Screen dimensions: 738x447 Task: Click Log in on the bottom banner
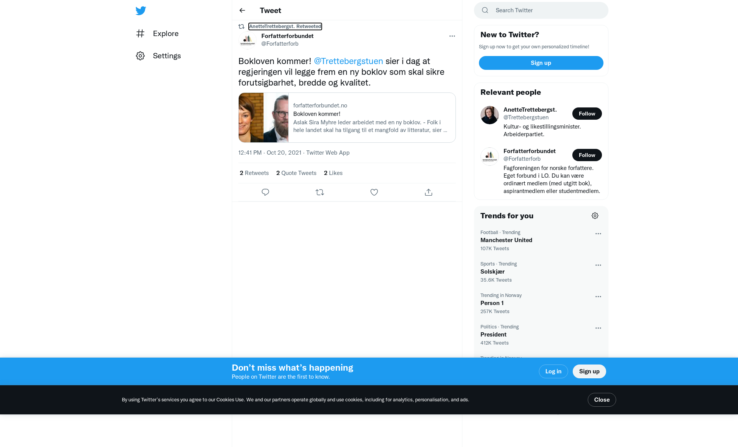(553, 371)
